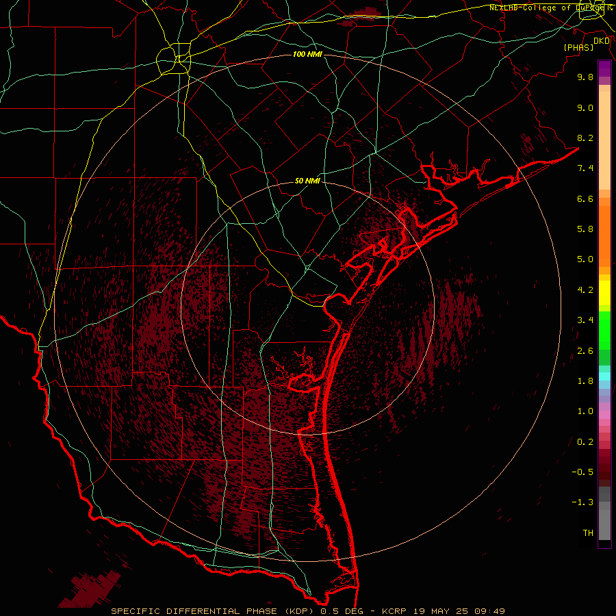Click the "50 NMI" range ring label
The height and width of the screenshot is (616, 616).
coord(307,181)
